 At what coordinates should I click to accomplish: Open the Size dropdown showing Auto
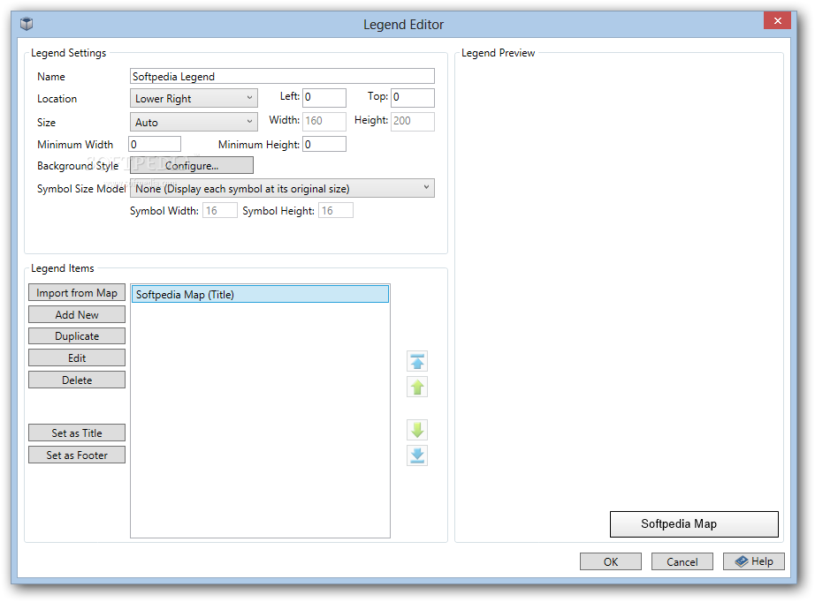[194, 122]
